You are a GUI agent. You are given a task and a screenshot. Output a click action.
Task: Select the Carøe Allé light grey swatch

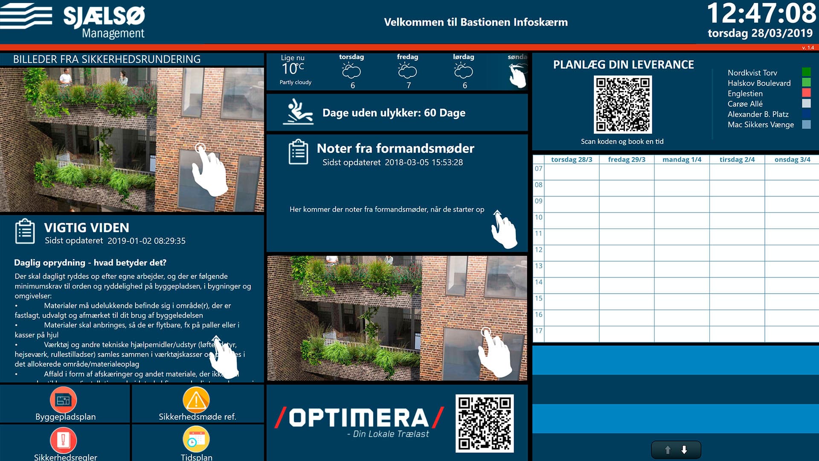tap(806, 103)
